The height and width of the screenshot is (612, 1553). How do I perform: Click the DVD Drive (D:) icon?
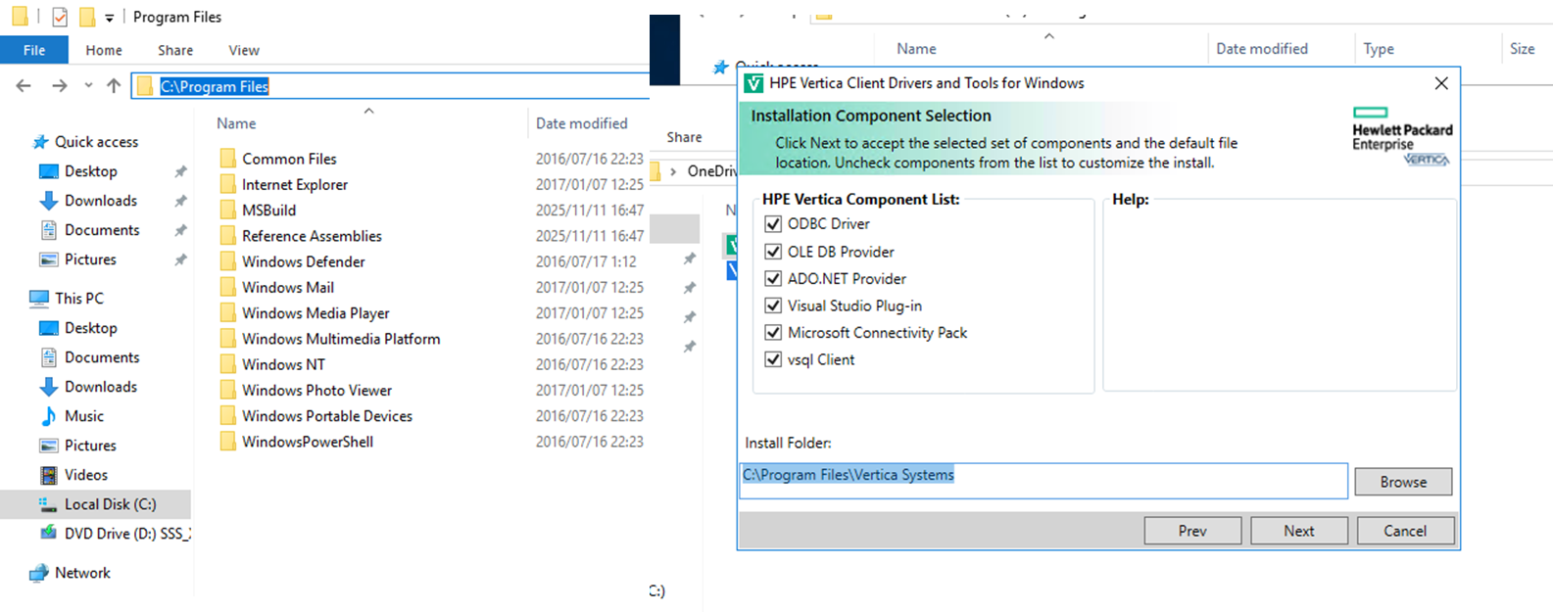[48, 534]
